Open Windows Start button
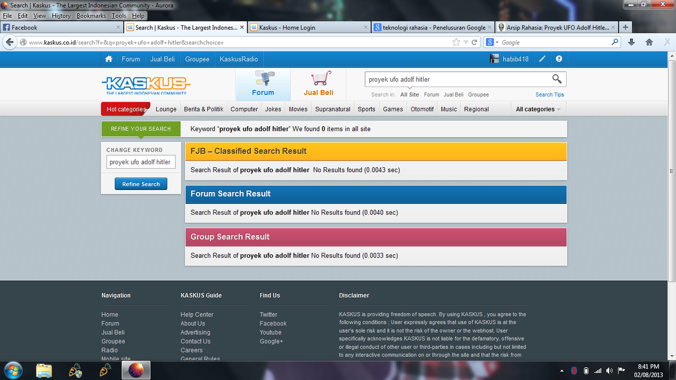Screen dimensions: 676x380 click(x=12, y=370)
